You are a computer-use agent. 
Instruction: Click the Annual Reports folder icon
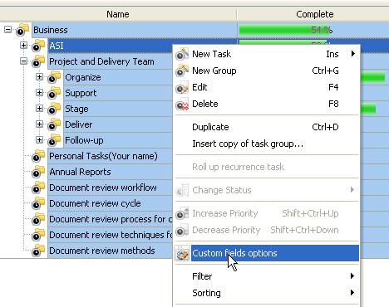[x=38, y=172]
